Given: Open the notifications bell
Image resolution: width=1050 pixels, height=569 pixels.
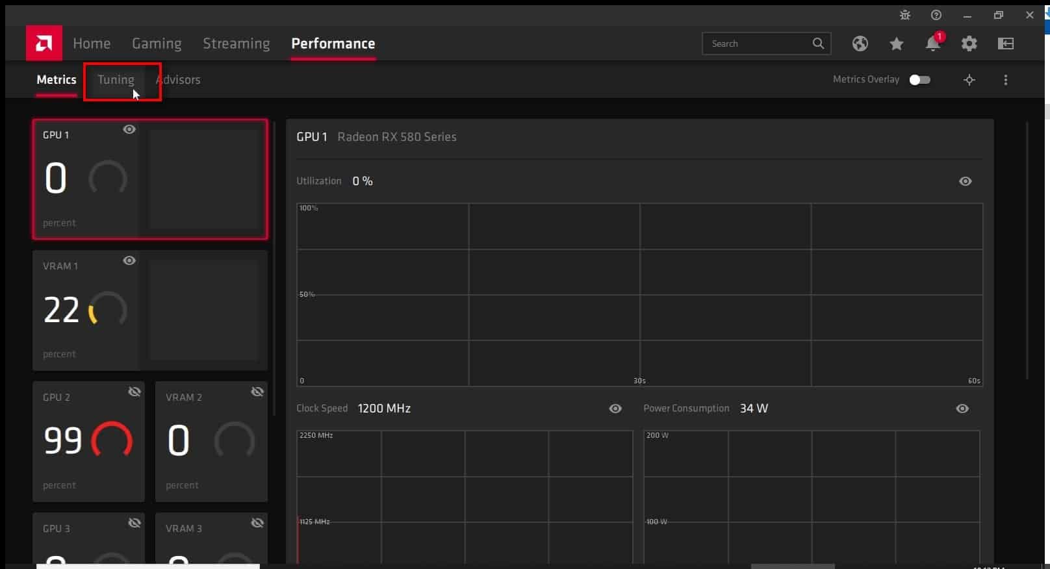Looking at the screenshot, I should [933, 43].
